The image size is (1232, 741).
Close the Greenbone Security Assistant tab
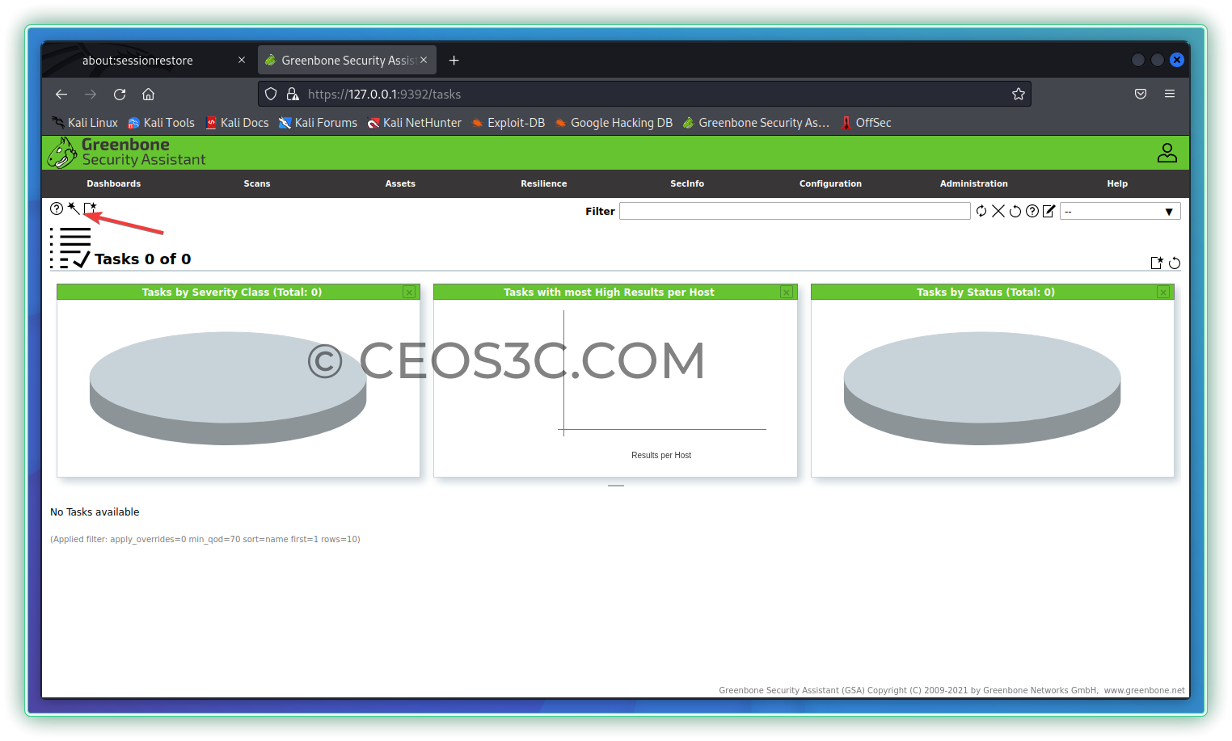click(x=424, y=61)
